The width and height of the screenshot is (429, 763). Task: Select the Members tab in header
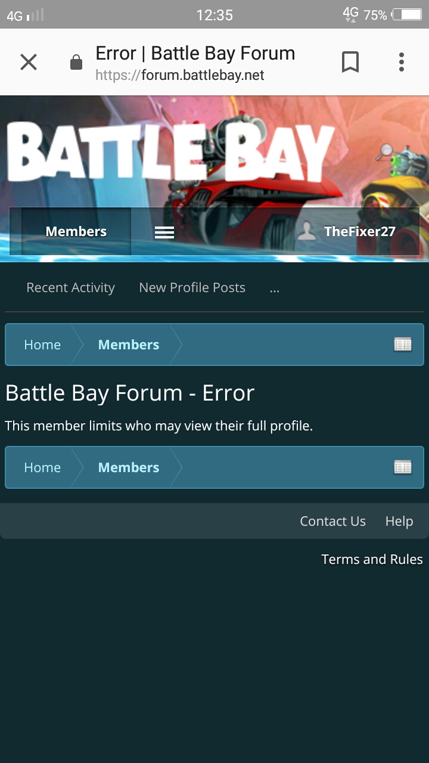(76, 232)
